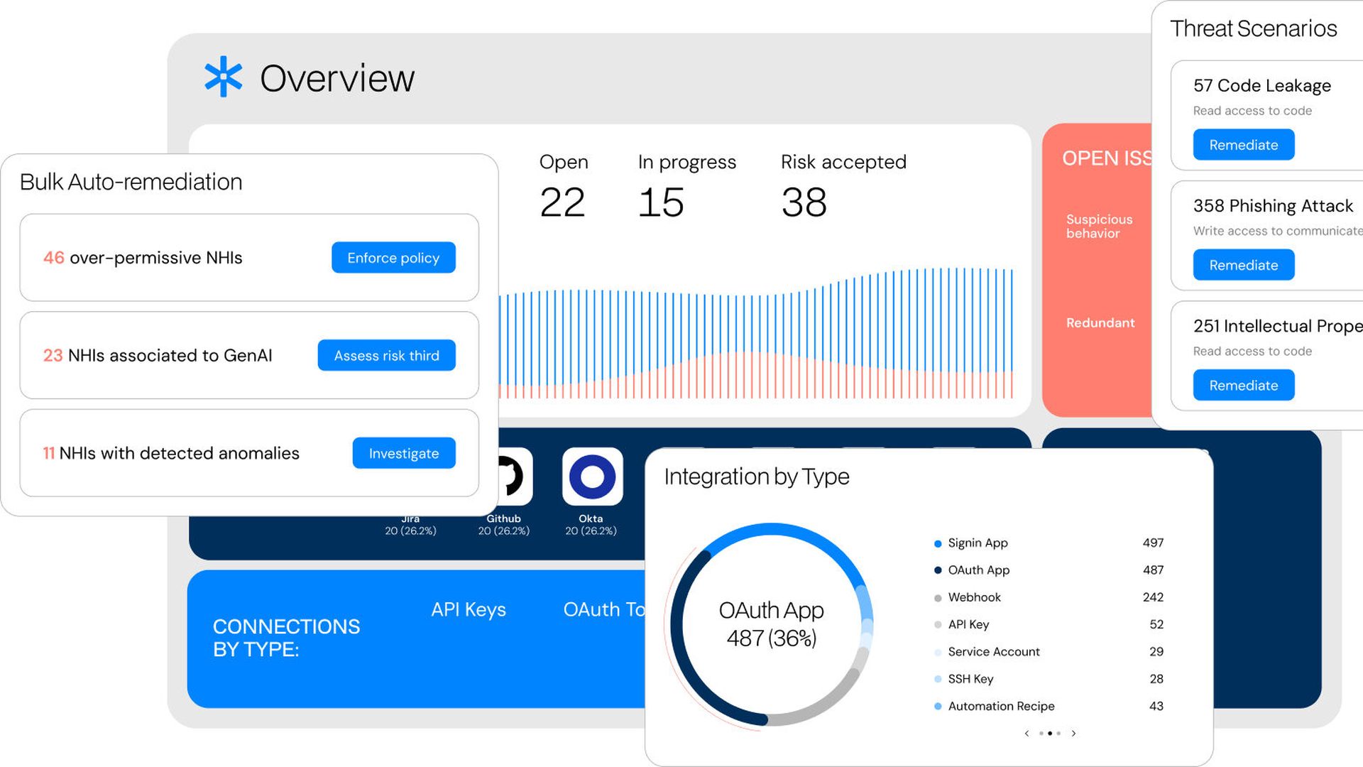The height and width of the screenshot is (767, 1363).
Task: Click the Automation Recipe legend dot
Action: (938, 707)
